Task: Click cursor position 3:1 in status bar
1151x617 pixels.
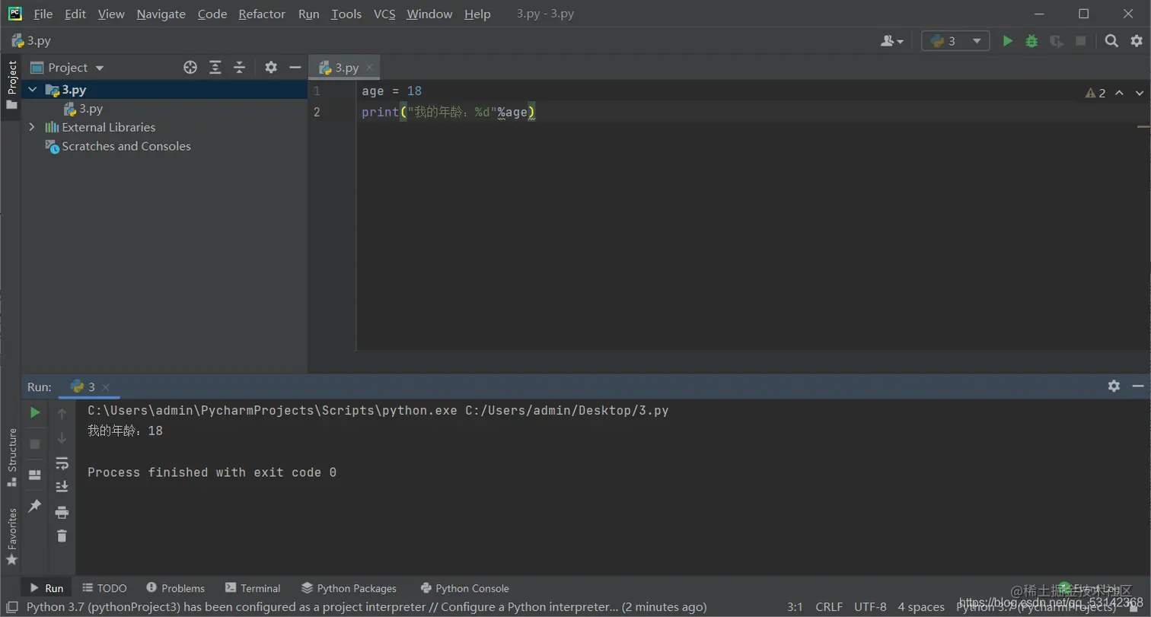Action: click(795, 607)
